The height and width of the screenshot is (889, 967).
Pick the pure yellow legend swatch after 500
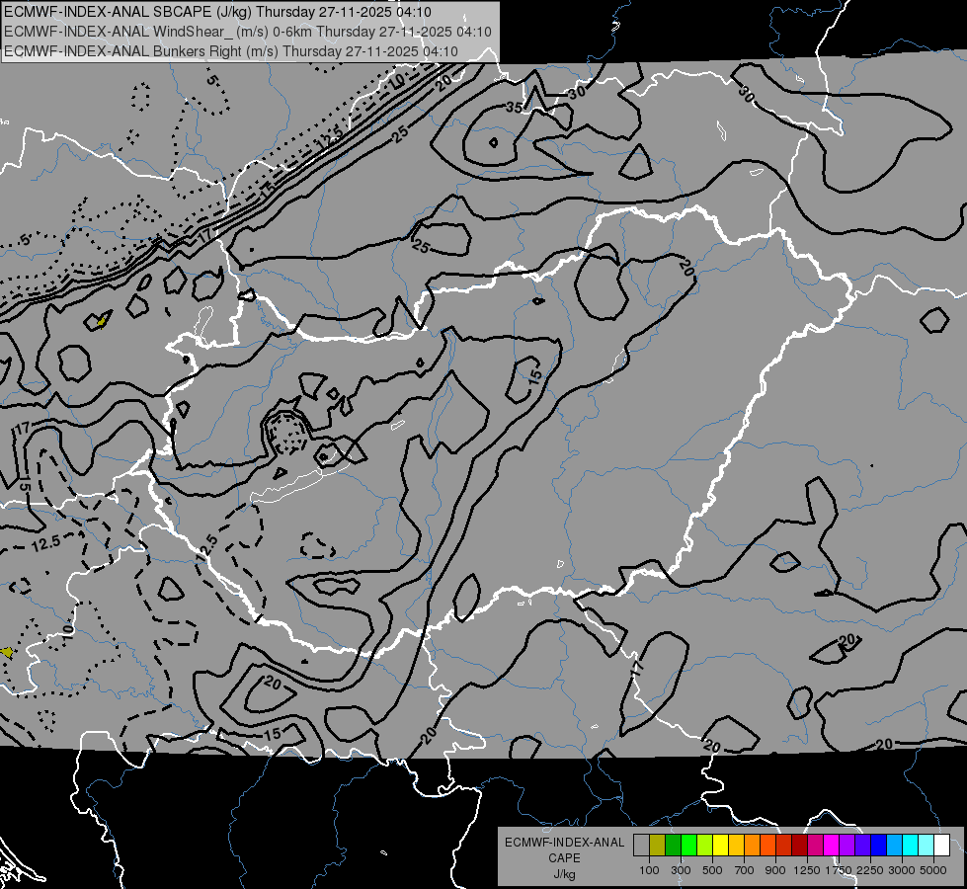[x=720, y=845]
